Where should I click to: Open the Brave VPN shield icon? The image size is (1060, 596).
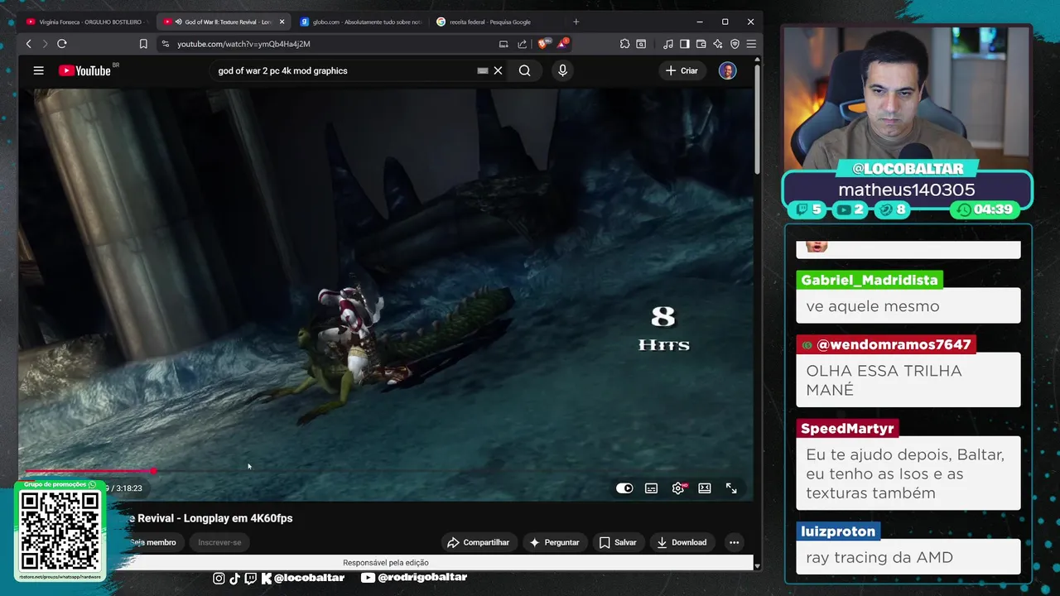[735, 44]
